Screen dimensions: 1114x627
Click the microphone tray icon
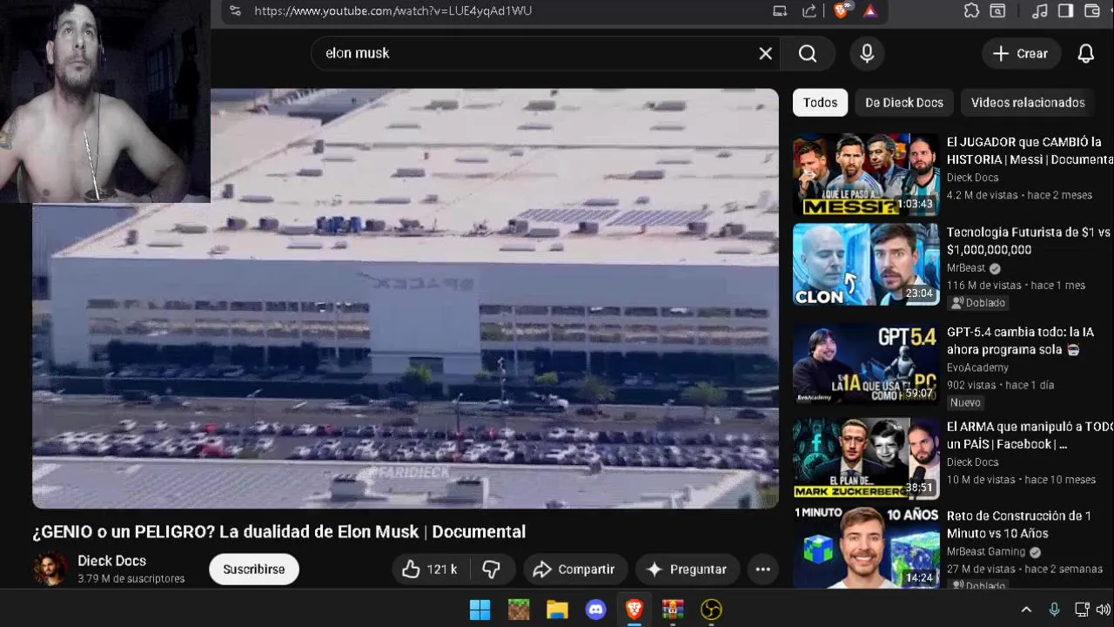pyautogui.click(x=1054, y=610)
